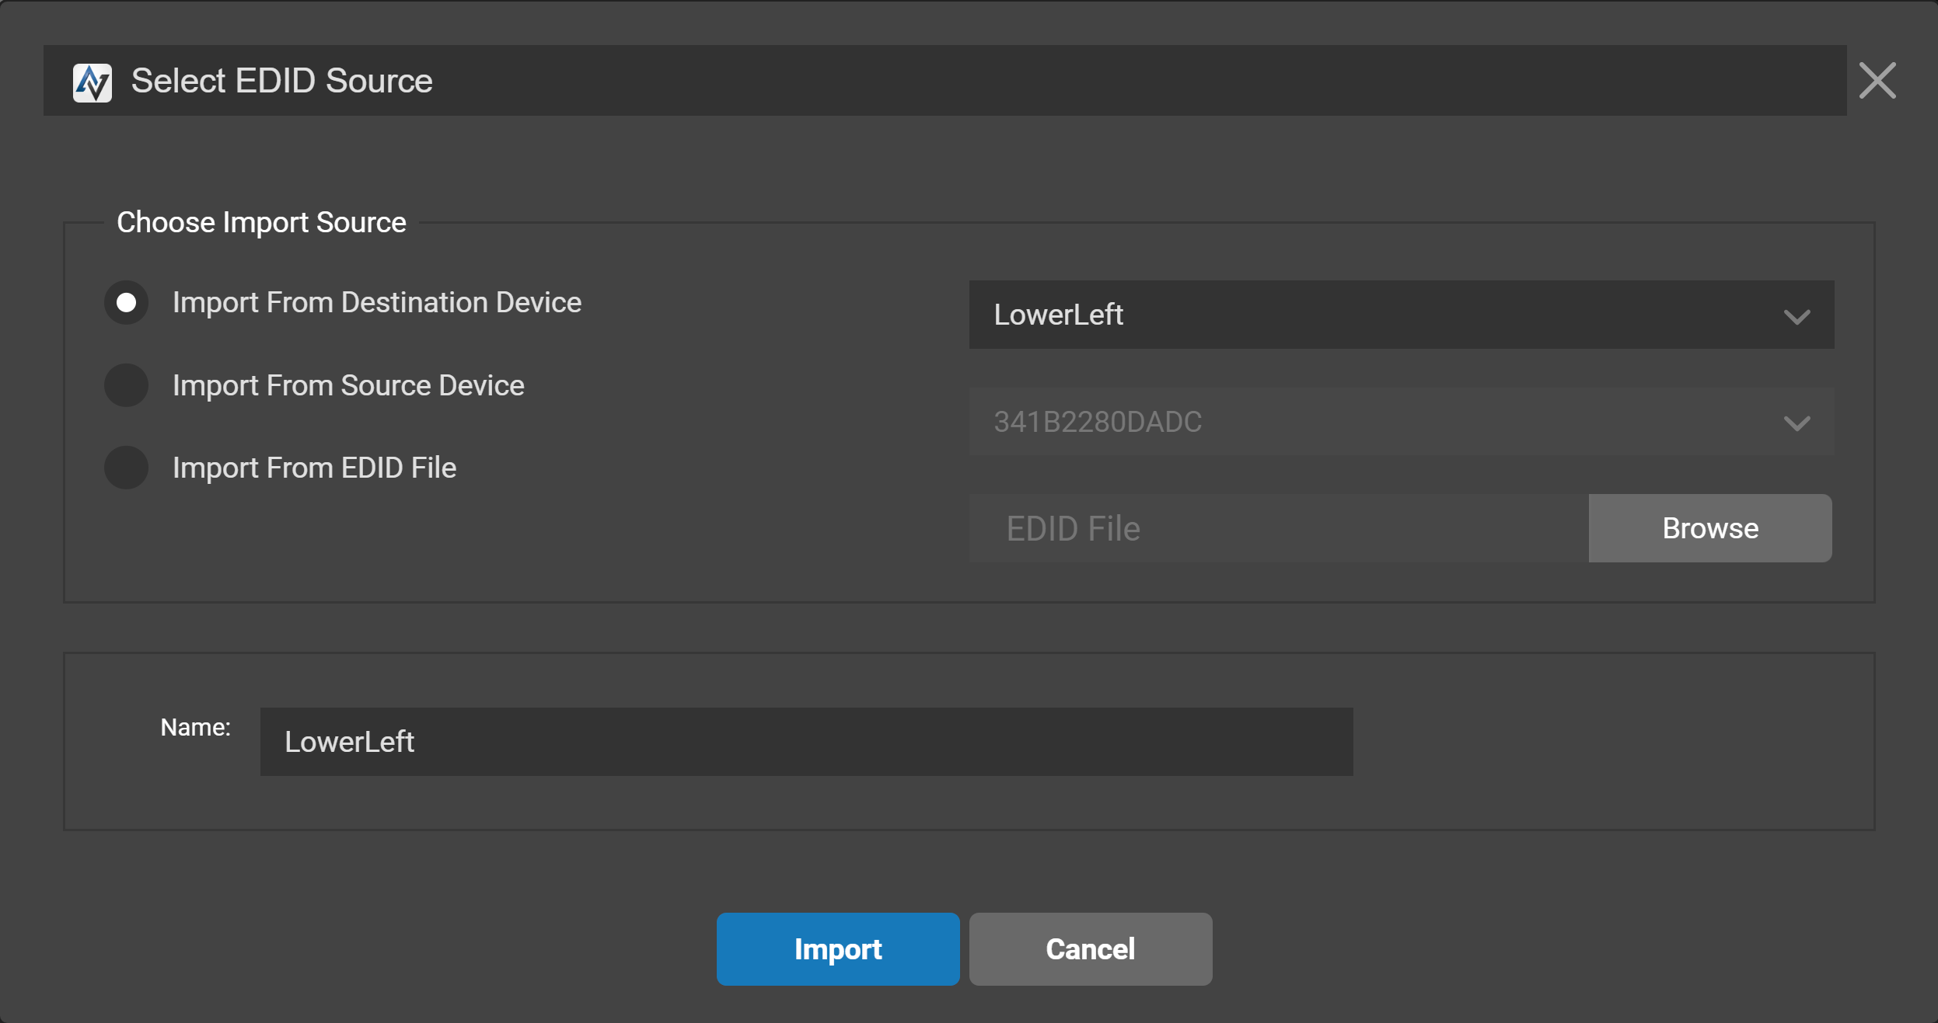The image size is (1938, 1023).
Task: Open the LowerLeft destination device dropdown
Action: tap(1401, 315)
